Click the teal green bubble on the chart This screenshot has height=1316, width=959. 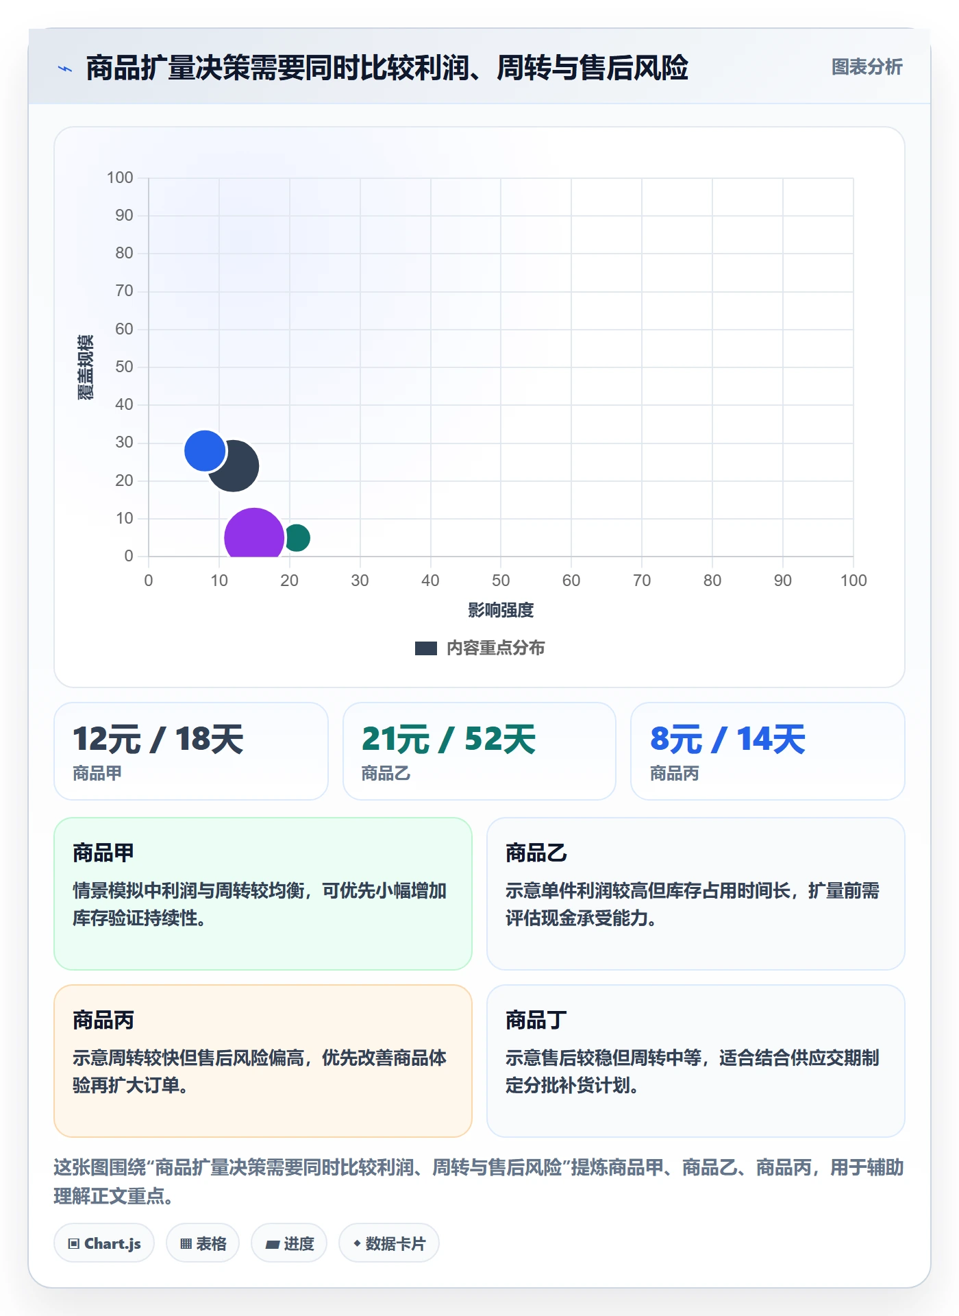[297, 537]
